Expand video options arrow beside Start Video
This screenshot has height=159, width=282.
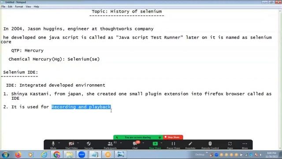click(78, 143)
